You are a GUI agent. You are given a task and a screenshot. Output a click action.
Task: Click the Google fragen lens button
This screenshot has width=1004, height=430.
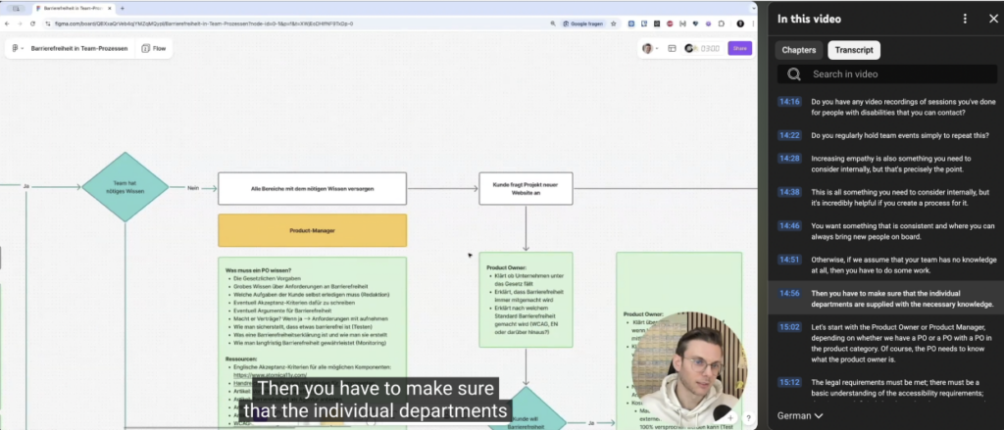click(583, 24)
